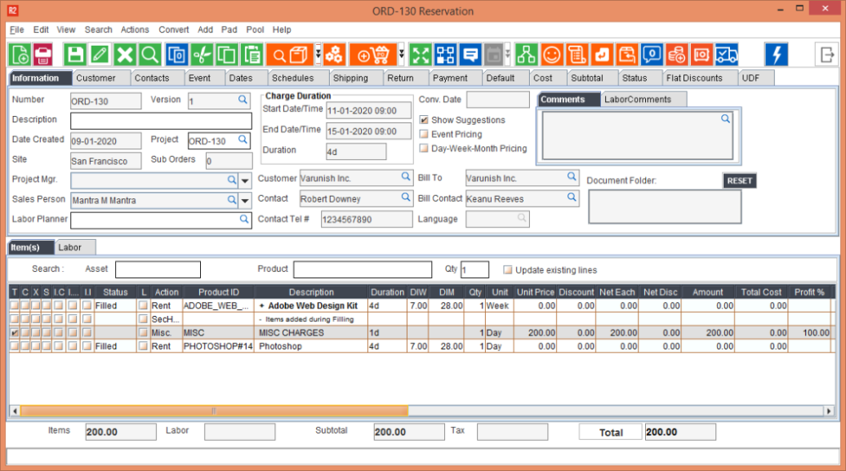Uncheck the Show Suggestions checkbox
The height and width of the screenshot is (471, 846).
click(424, 120)
